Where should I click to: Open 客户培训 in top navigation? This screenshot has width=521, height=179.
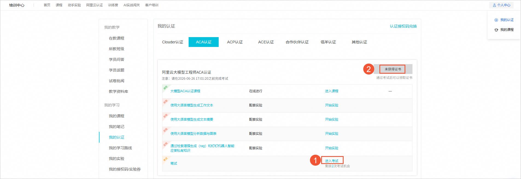pos(152,5)
